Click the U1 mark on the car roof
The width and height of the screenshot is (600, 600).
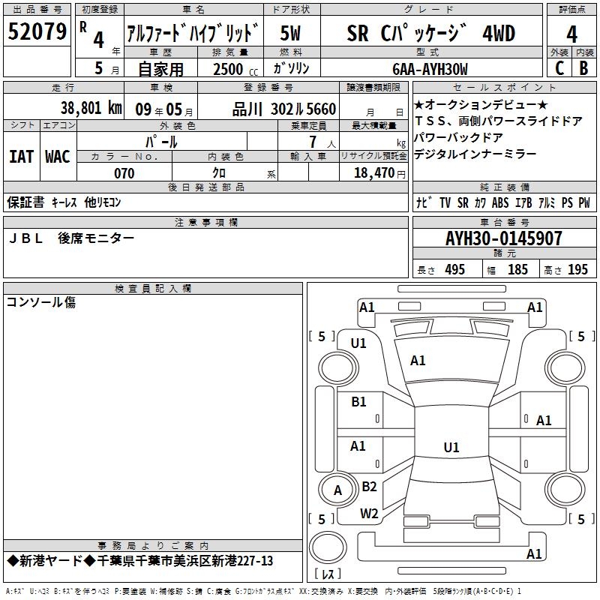click(x=451, y=448)
